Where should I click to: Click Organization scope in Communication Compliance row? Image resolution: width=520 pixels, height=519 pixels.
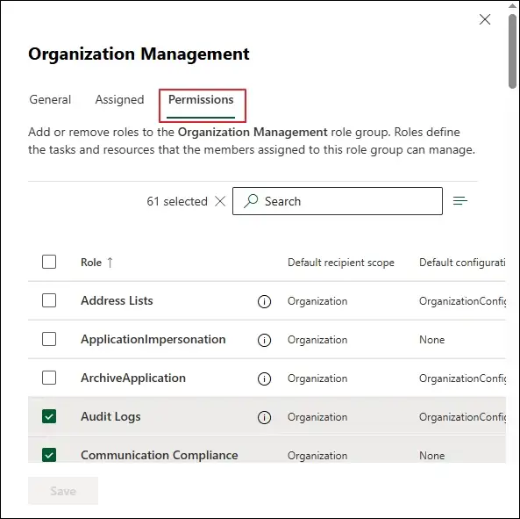(x=317, y=456)
